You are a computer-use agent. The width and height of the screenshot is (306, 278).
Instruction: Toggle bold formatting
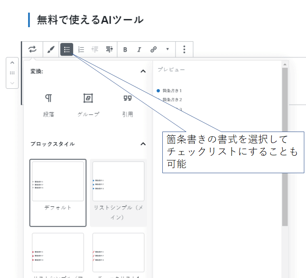click(125, 49)
